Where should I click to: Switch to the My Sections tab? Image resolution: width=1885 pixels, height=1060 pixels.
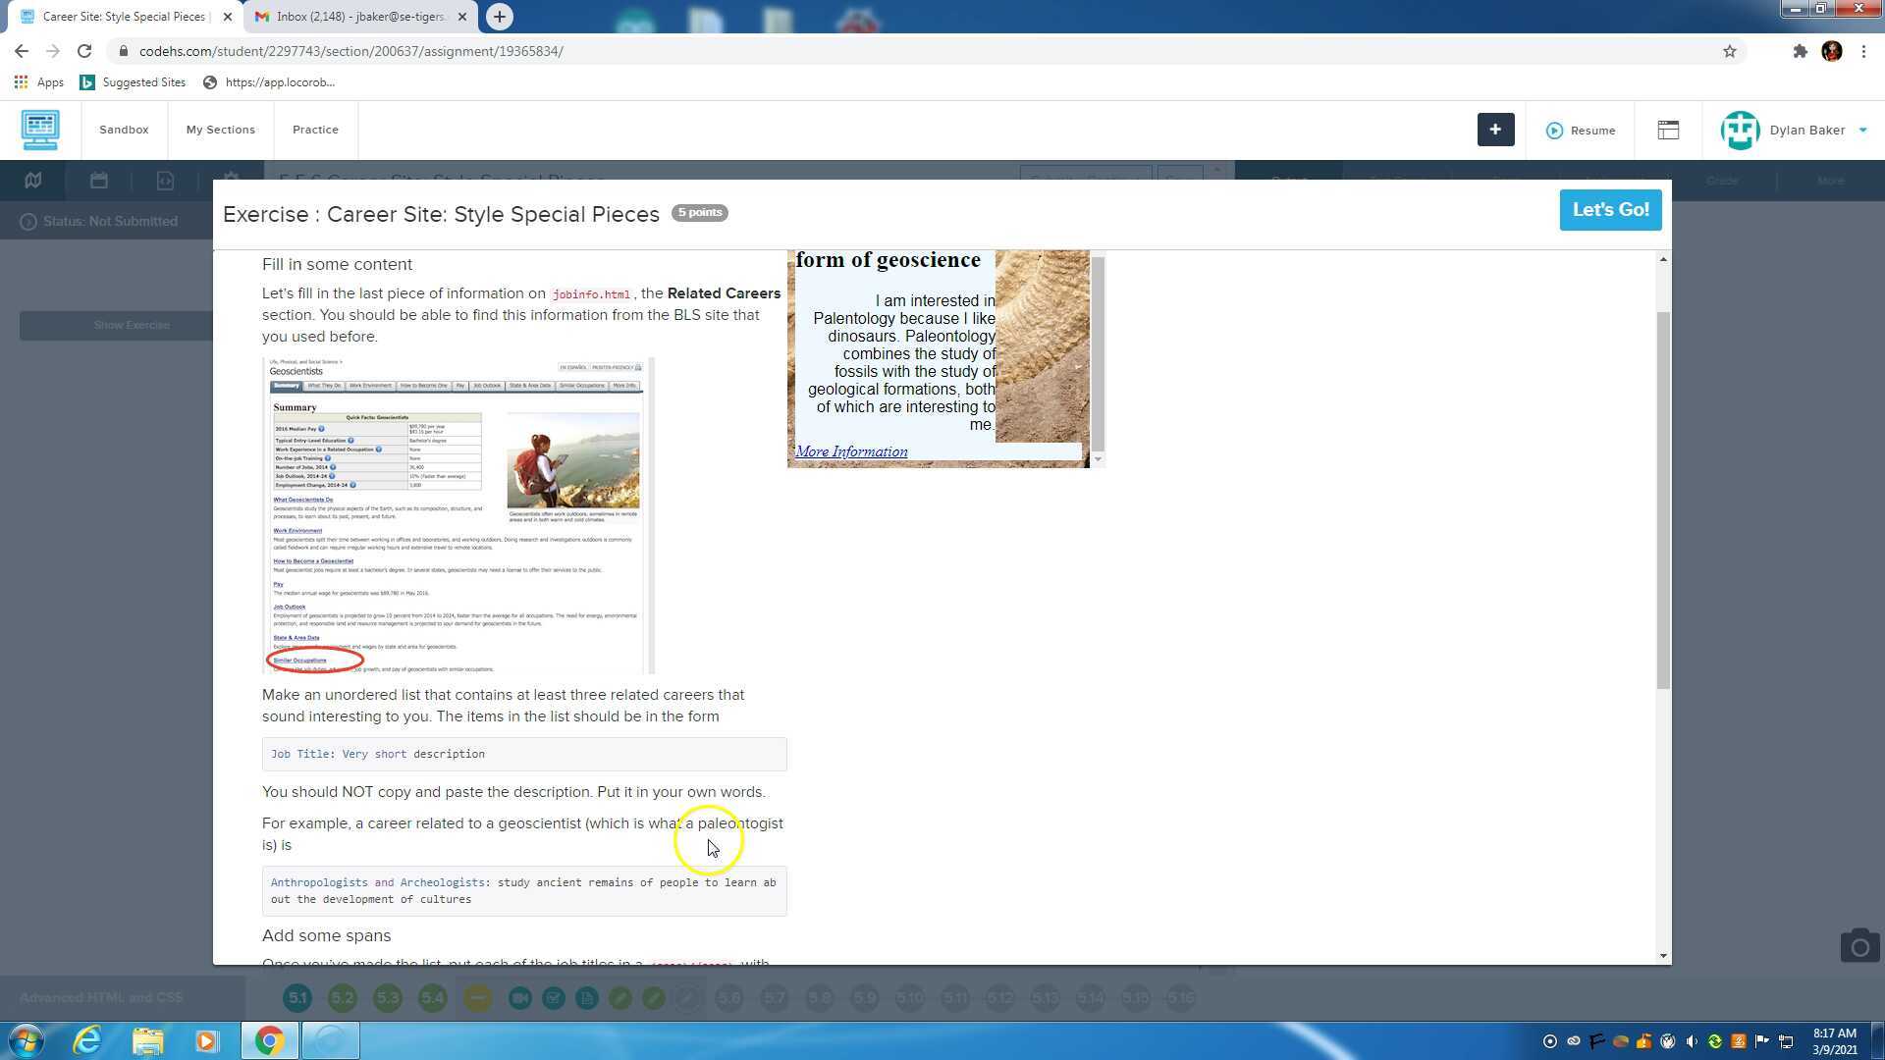(x=220, y=130)
